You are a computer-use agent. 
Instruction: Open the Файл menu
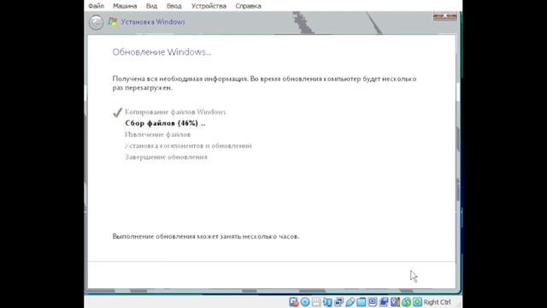pyautogui.click(x=96, y=6)
